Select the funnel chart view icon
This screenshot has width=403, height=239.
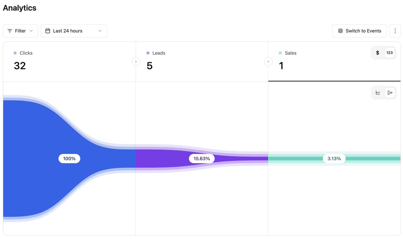click(x=390, y=93)
